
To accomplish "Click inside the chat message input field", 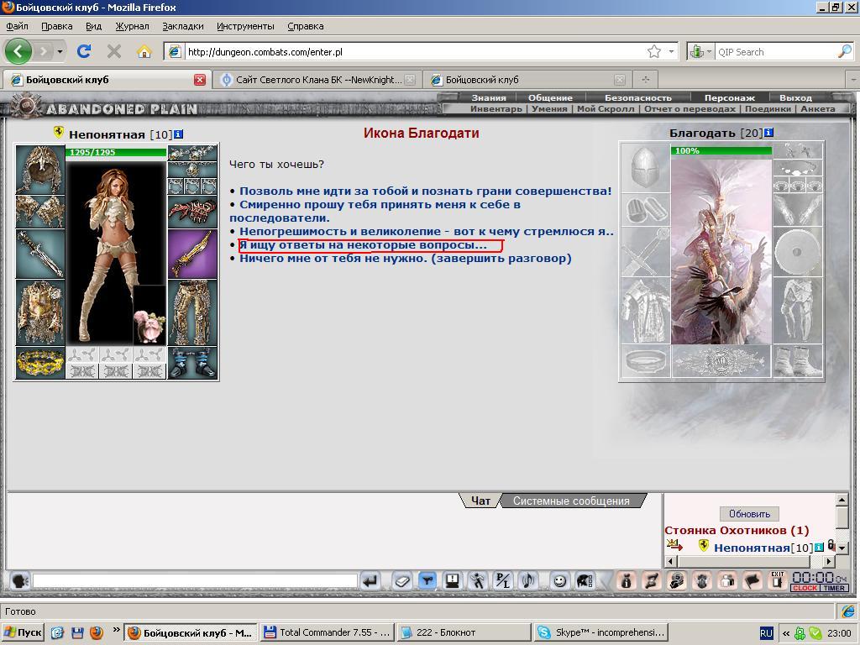I will click(195, 580).
